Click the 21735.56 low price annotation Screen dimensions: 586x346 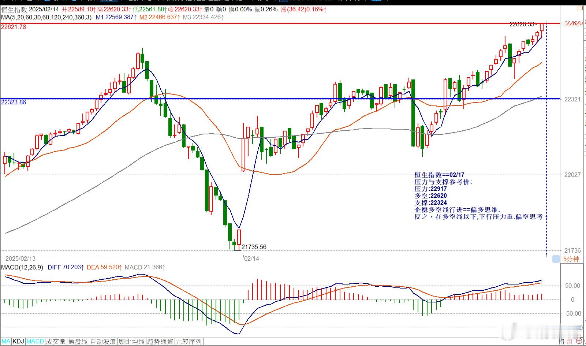click(254, 247)
